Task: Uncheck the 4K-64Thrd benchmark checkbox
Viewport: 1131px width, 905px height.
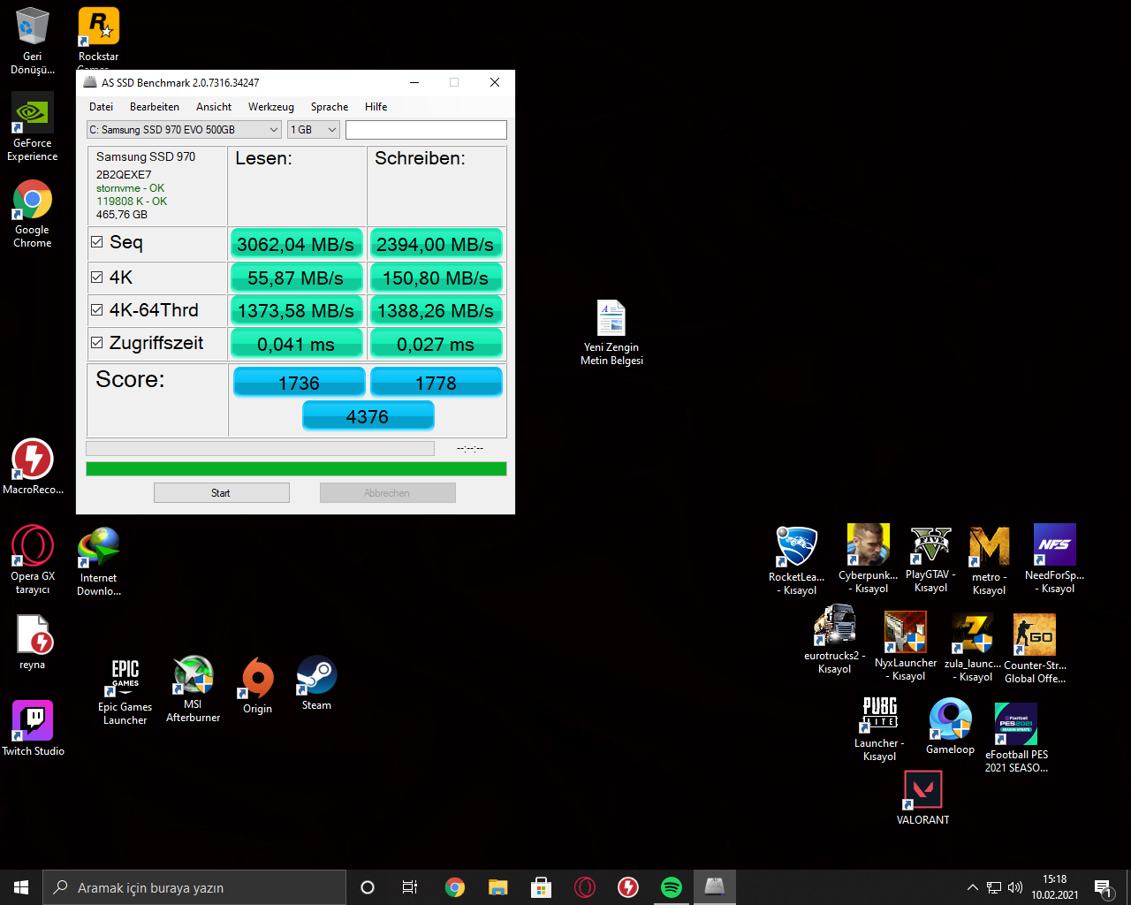Action: 97,309
